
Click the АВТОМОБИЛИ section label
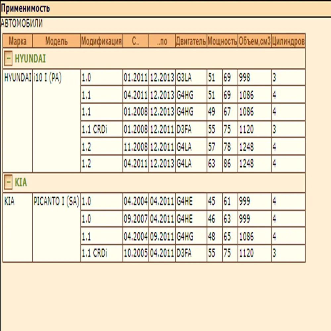pyautogui.click(x=22, y=24)
